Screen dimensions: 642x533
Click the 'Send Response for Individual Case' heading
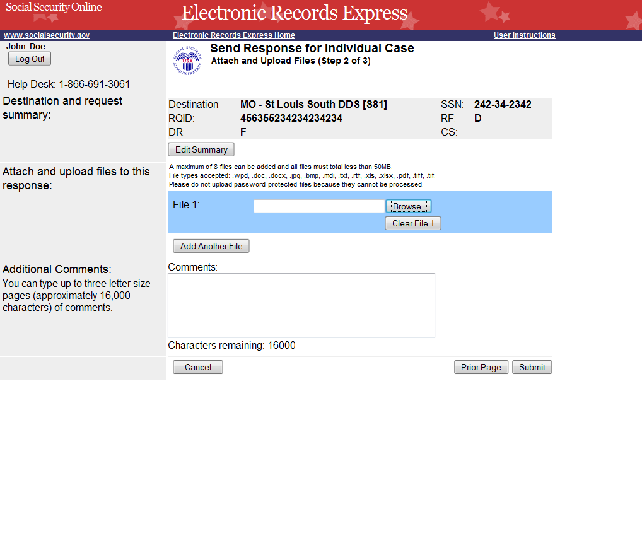(x=312, y=49)
